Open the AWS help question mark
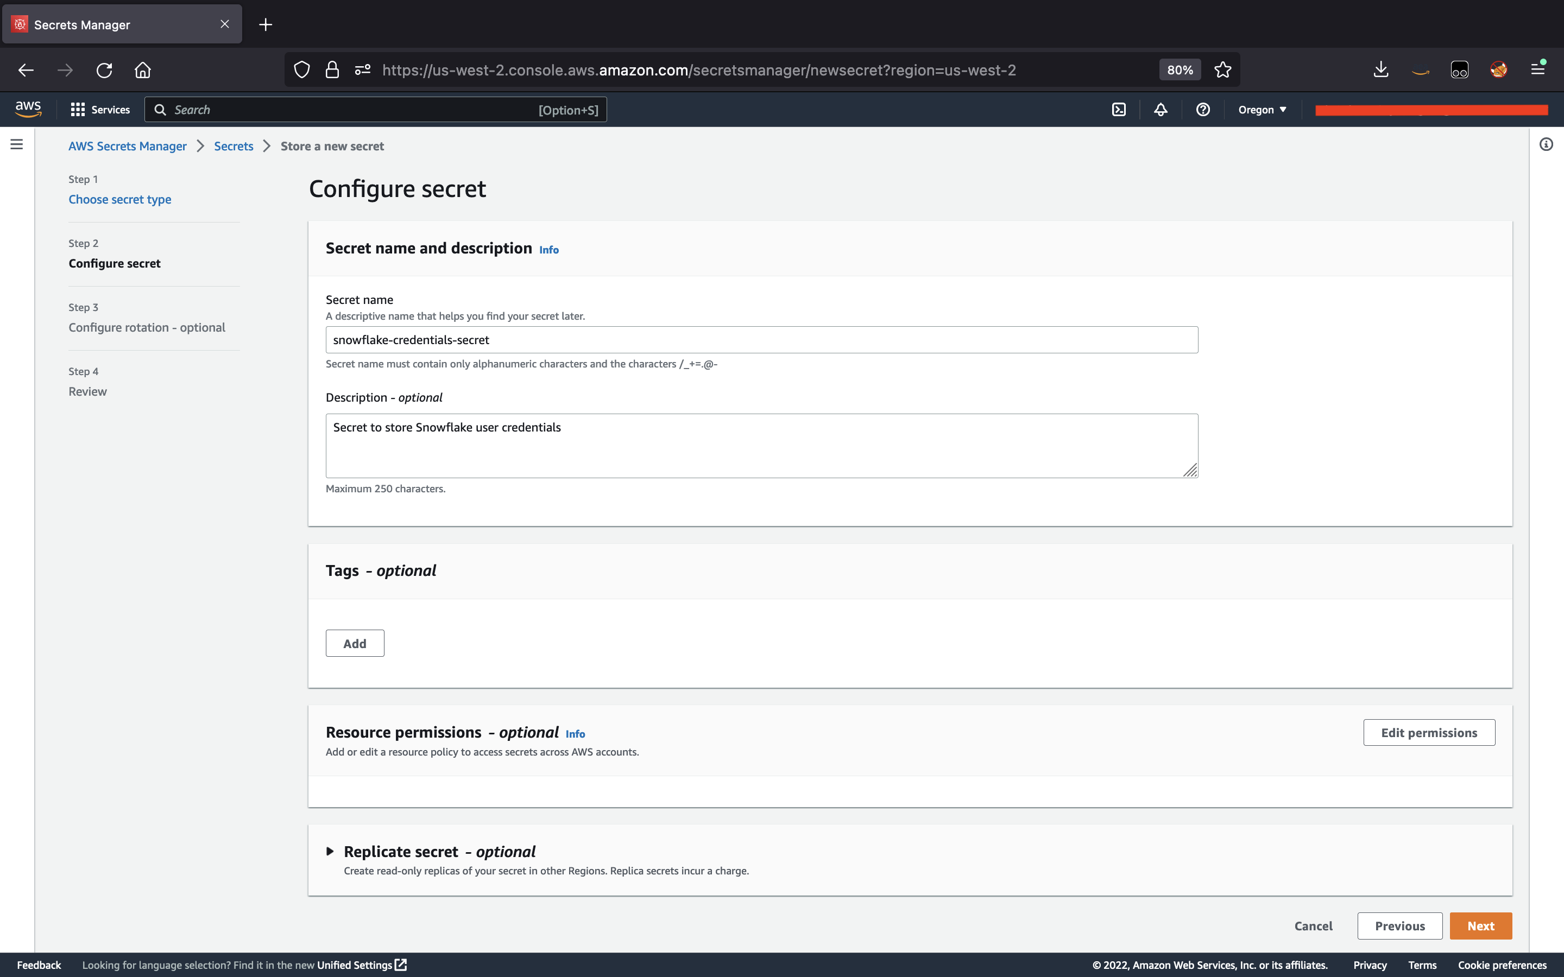Viewport: 1564px width, 977px height. pyautogui.click(x=1203, y=110)
